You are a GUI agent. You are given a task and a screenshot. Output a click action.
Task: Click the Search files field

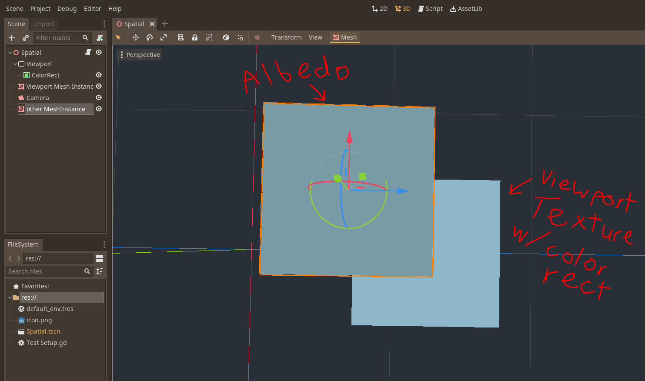pyautogui.click(x=50, y=271)
